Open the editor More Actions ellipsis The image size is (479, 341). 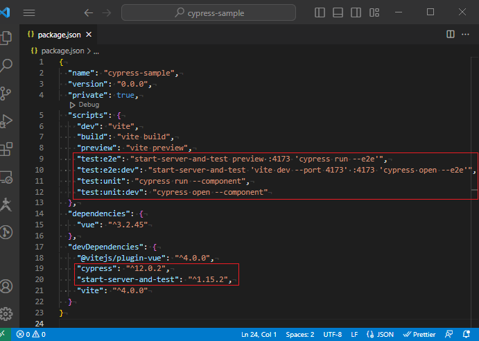[x=465, y=34]
